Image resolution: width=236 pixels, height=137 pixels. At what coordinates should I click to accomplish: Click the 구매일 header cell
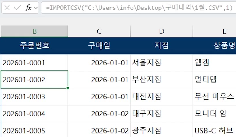click(x=99, y=45)
